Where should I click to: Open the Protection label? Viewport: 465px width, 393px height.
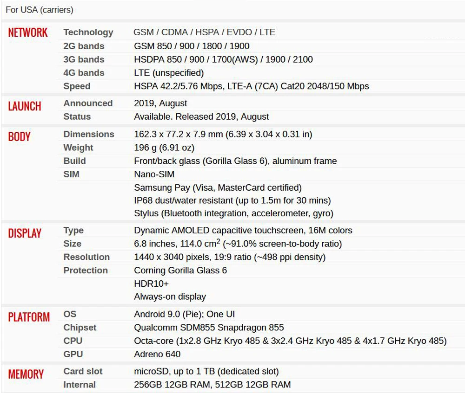click(x=86, y=271)
